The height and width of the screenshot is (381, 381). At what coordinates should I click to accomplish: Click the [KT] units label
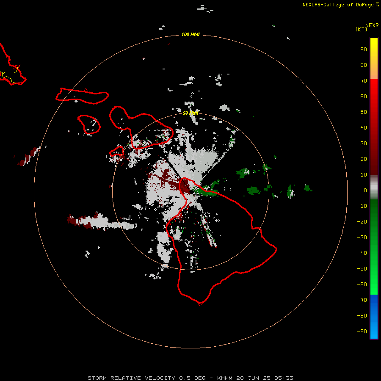coord(362,29)
